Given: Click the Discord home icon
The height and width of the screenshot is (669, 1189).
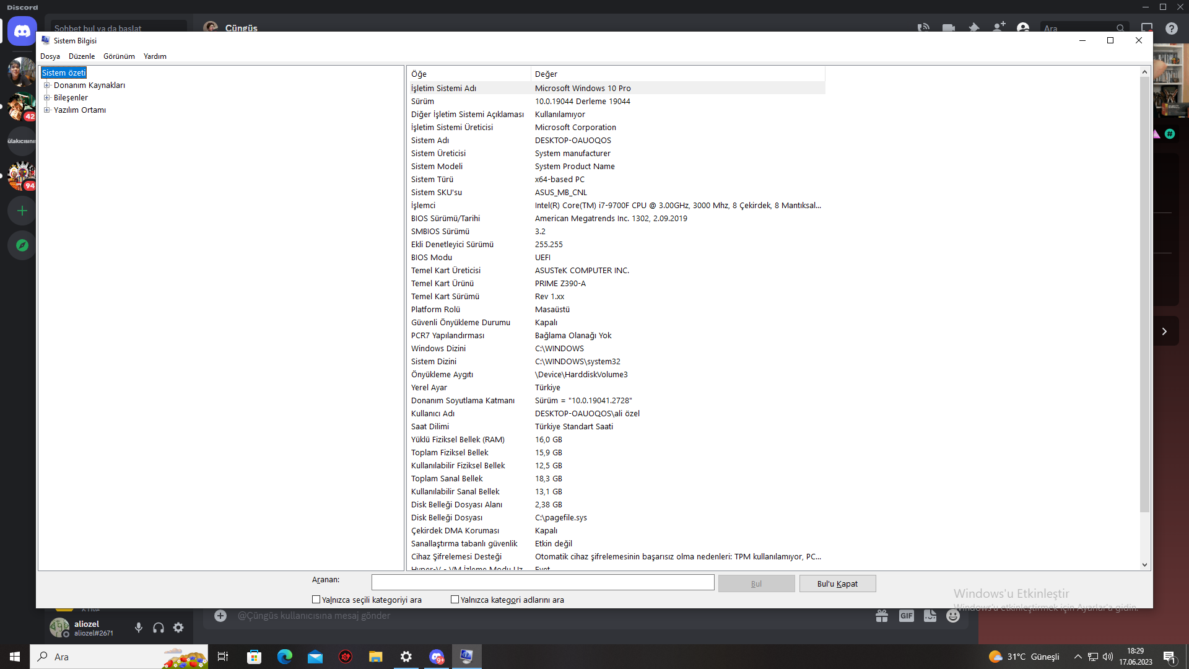Looking at the screenshot, I should point(22,31).
